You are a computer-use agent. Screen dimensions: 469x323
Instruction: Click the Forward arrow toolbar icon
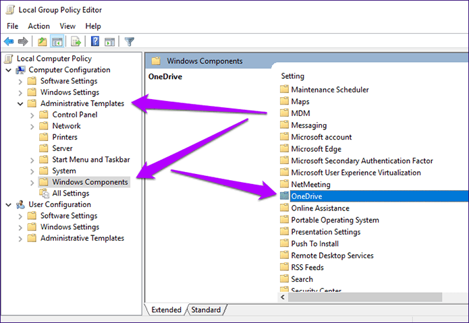click(23, 41)
